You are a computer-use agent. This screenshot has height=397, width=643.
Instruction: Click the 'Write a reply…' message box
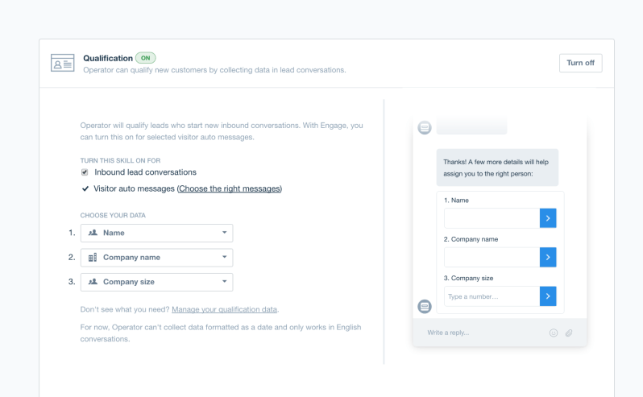click(x=483, y=333)
